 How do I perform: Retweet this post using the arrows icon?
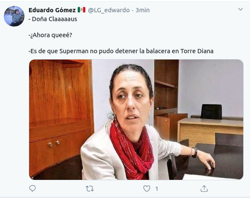coord(90,188)
